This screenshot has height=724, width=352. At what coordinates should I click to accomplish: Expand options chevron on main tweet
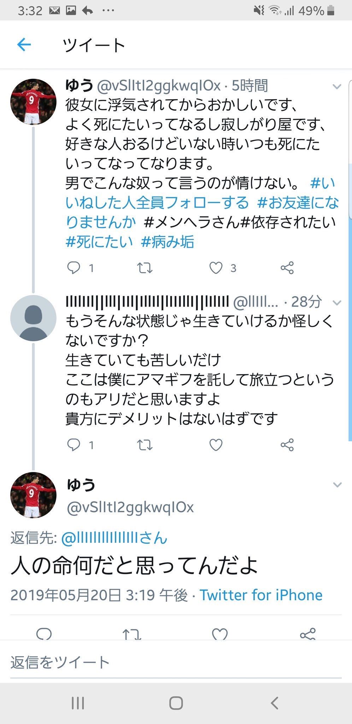[337, 485]
